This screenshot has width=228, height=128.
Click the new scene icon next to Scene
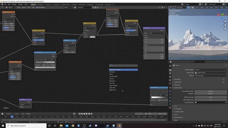click(x=200, y=4)
